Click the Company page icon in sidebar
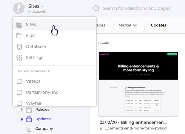 point(29,129)
